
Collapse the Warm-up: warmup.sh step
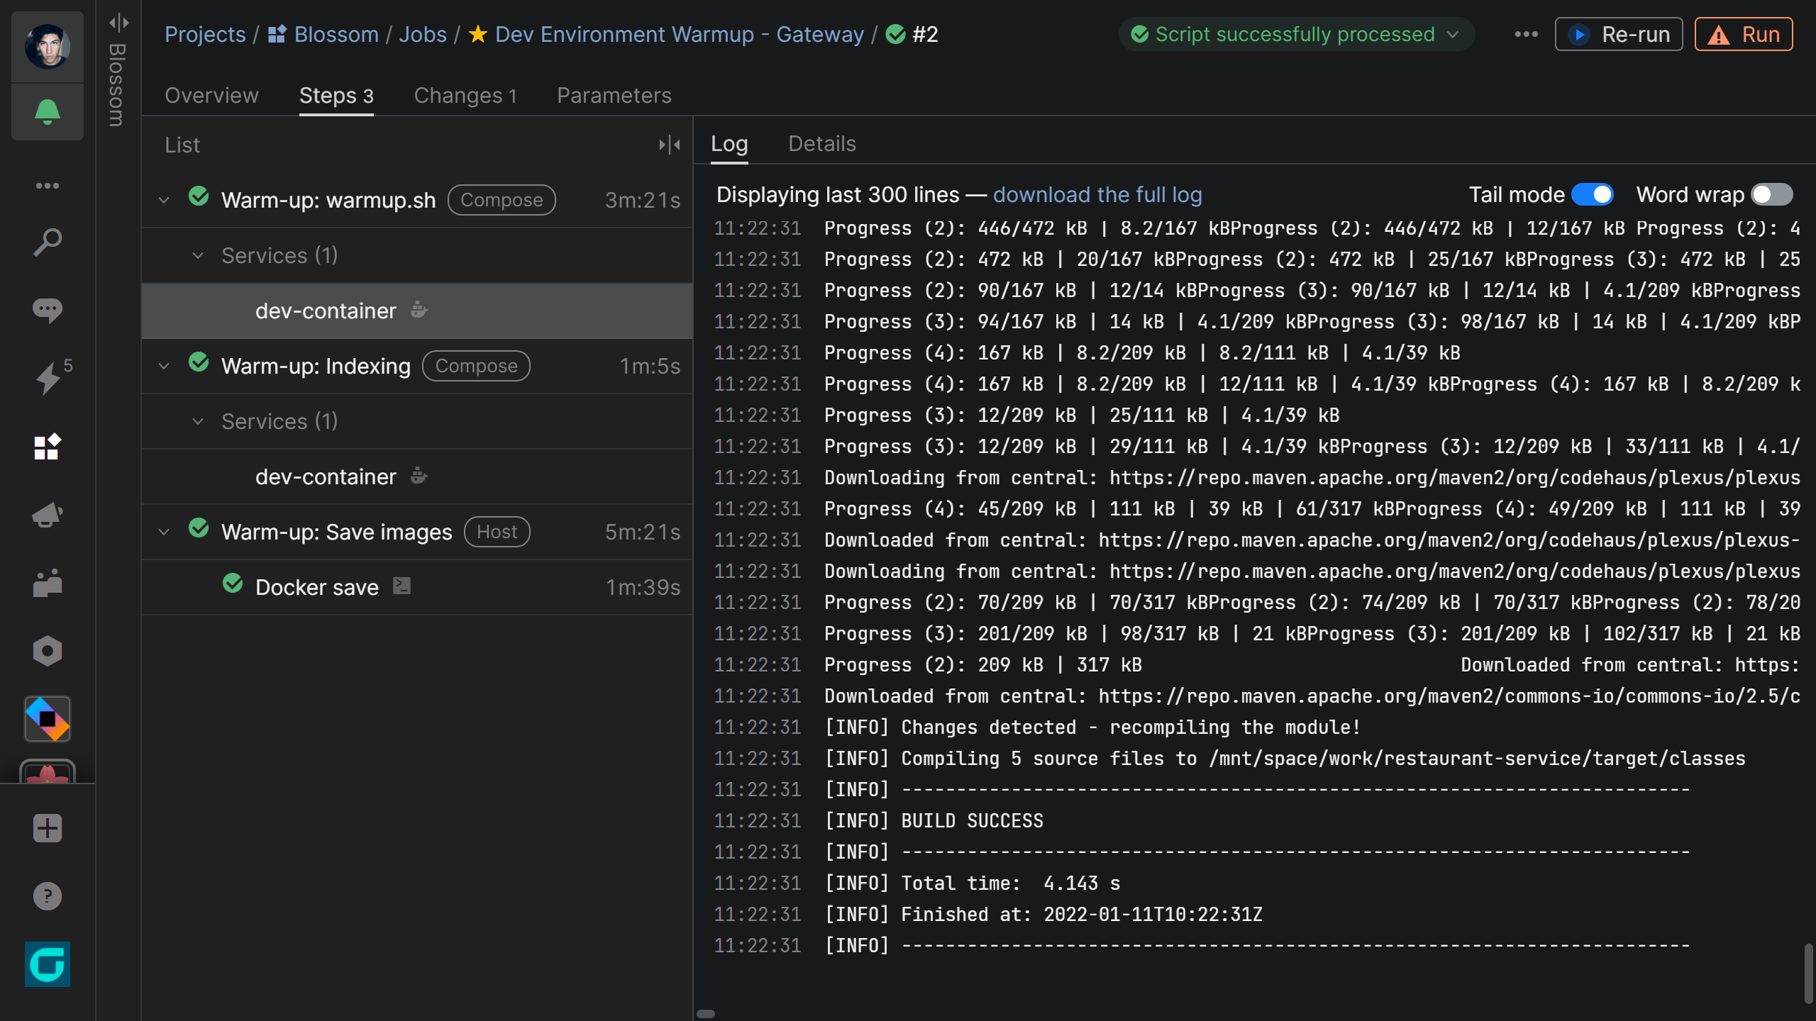pyautogui.click(x=164, y=200)
